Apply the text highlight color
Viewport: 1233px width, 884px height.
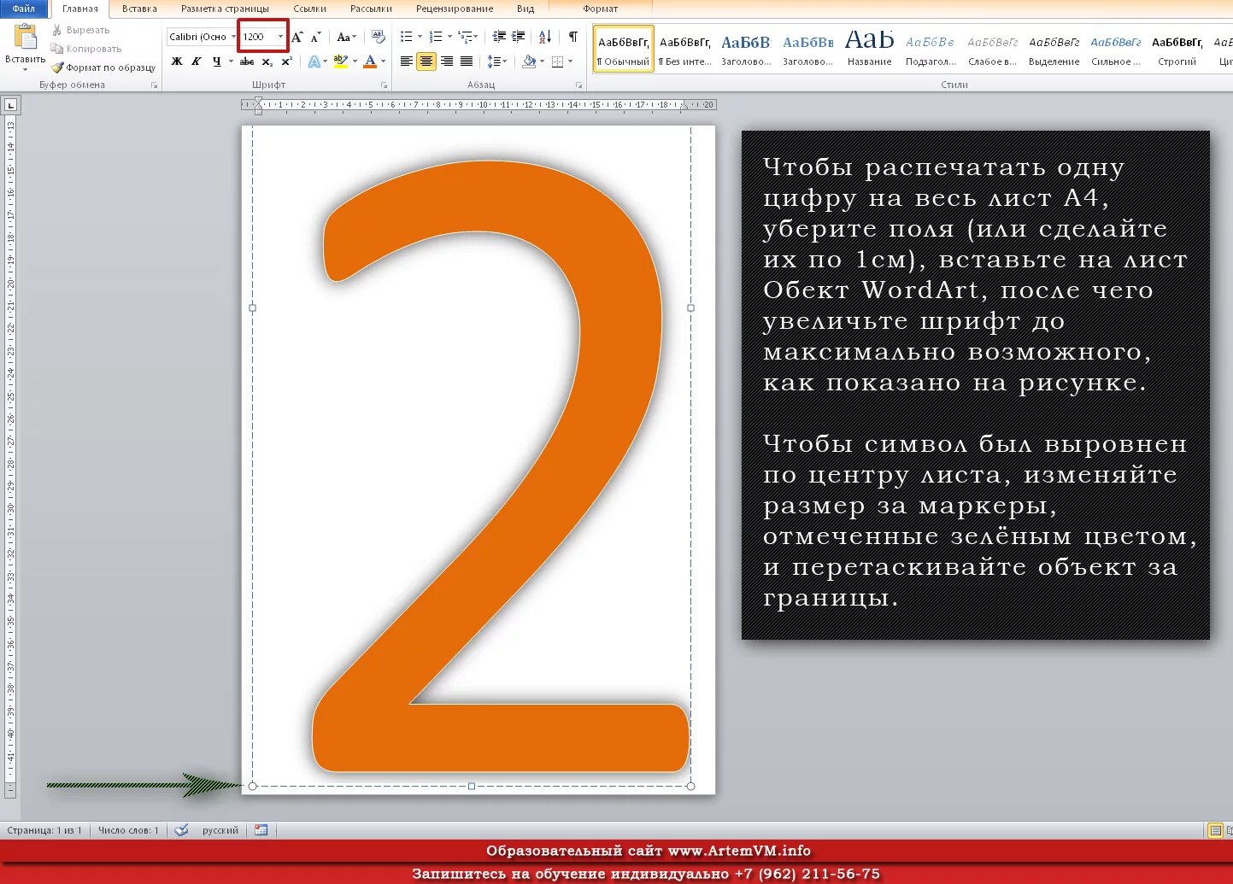click(x=341, y=61)
